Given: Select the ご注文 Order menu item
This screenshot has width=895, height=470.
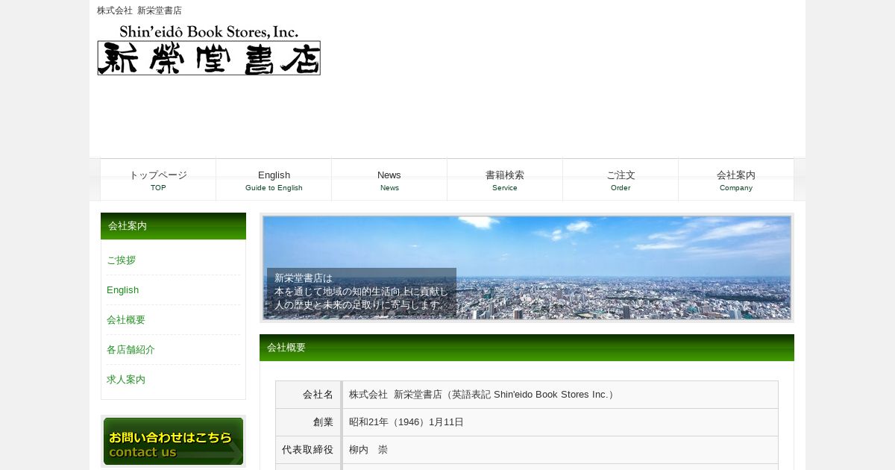Looking at the screenshot, I should [x=621, y=180].
